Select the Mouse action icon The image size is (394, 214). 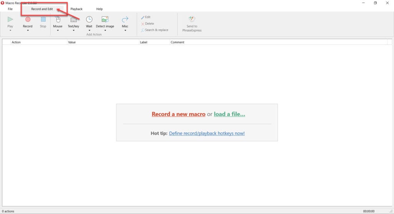pyautogui.click(x=58, y=20)
